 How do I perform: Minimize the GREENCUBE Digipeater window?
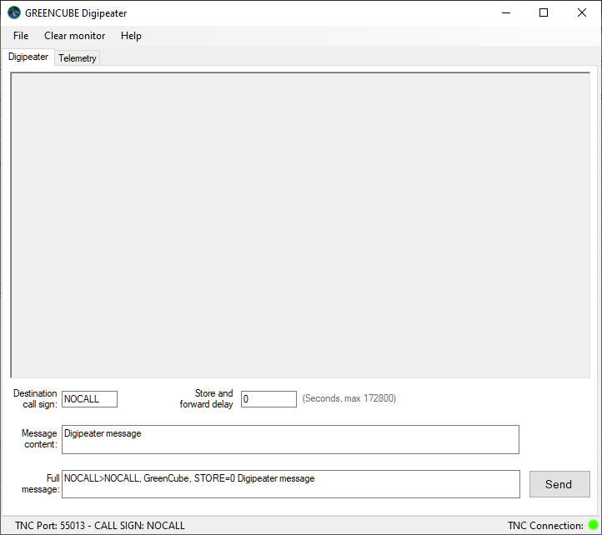pos(505,13)
